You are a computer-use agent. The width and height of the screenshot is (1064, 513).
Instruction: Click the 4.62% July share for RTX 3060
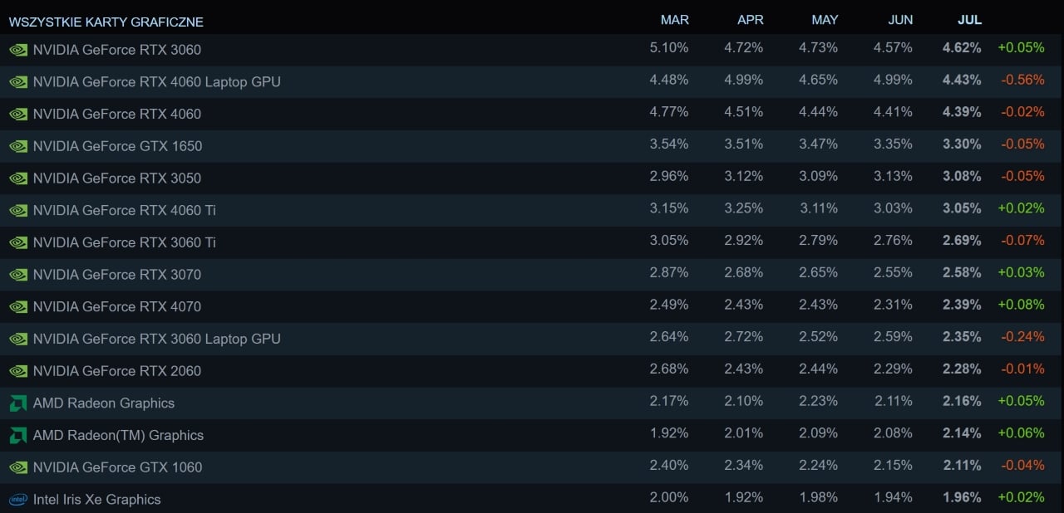point(962,47)
